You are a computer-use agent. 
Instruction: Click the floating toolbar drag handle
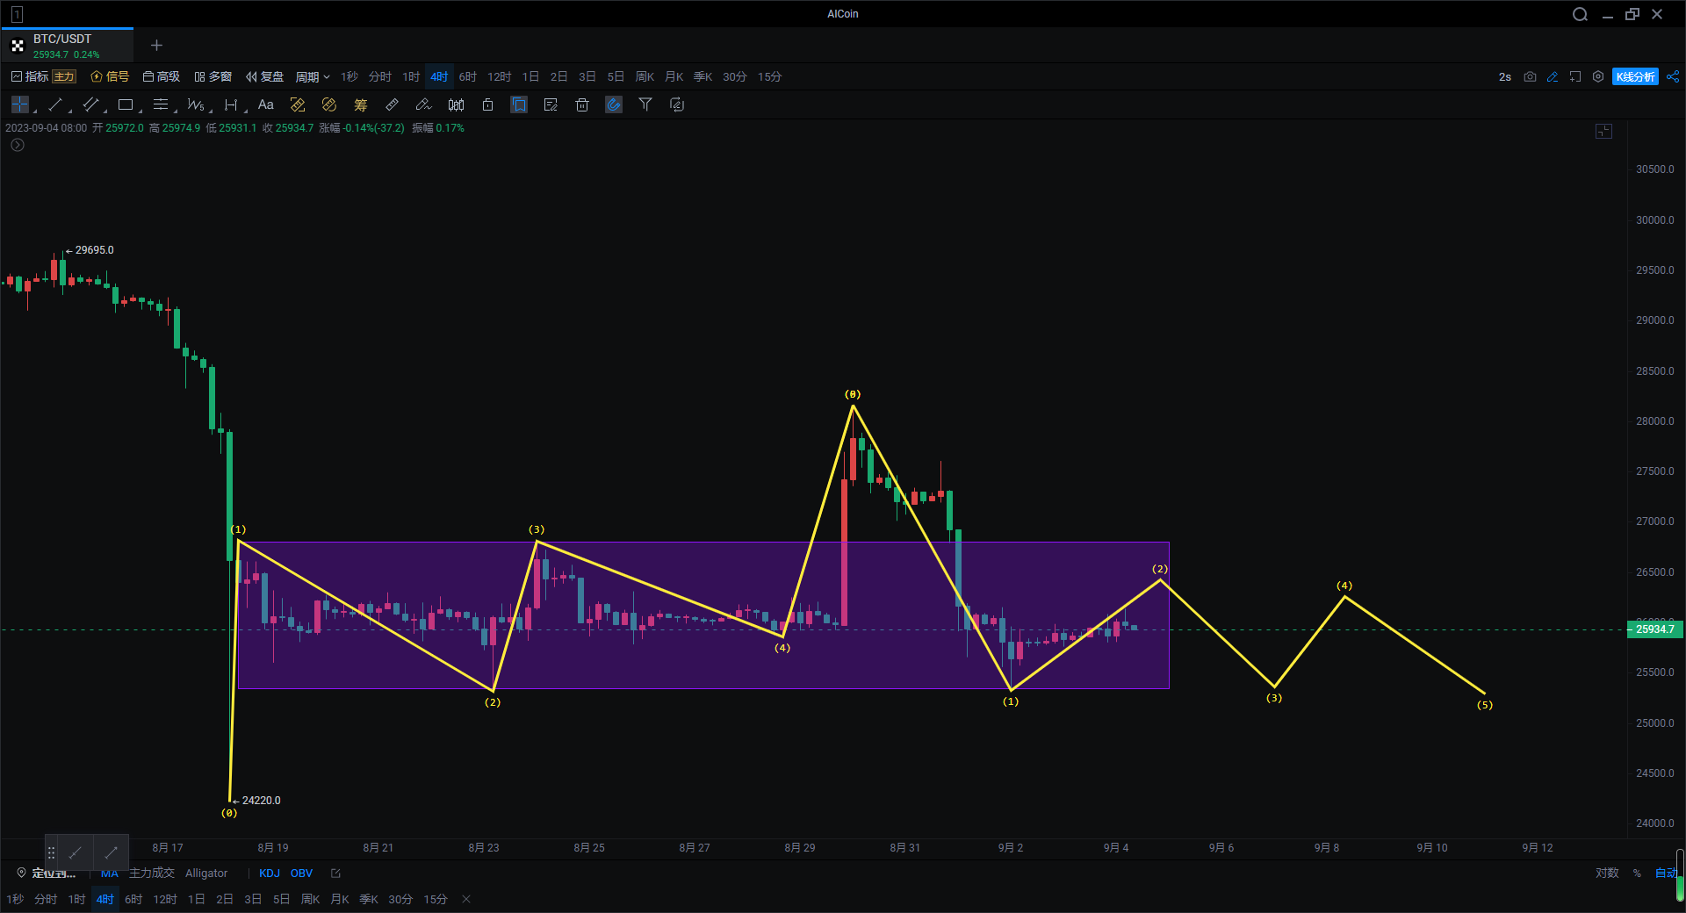[51, 853]
